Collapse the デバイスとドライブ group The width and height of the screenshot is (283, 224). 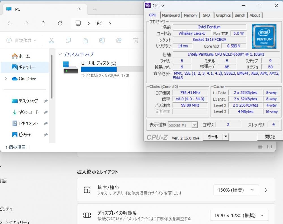tap(60, 54)
